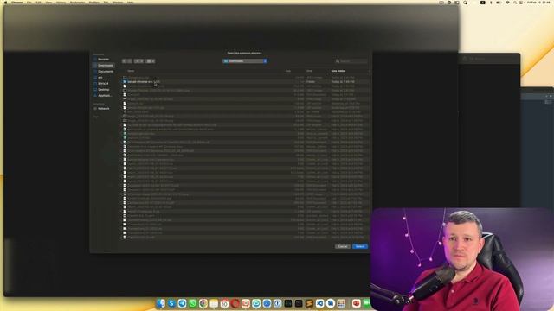Open Finder from the Dock
554x311 pixels.
pyautogui.click(x=161, y=303)
